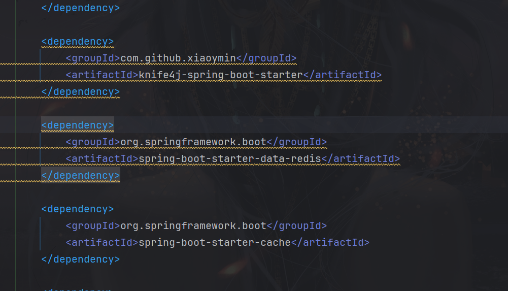Click closing dependency tag below spring-boot-starter-cache
The width and height of the screenshot is (508, 291).
click(x=81, y=260)
